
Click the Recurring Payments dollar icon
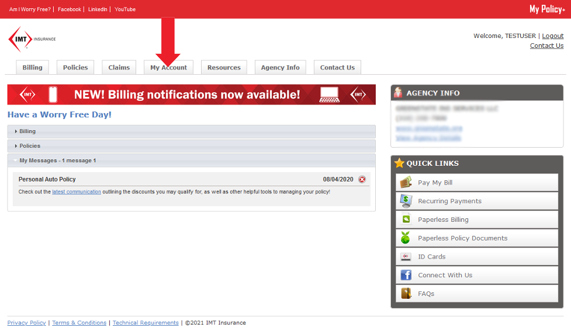406,201
